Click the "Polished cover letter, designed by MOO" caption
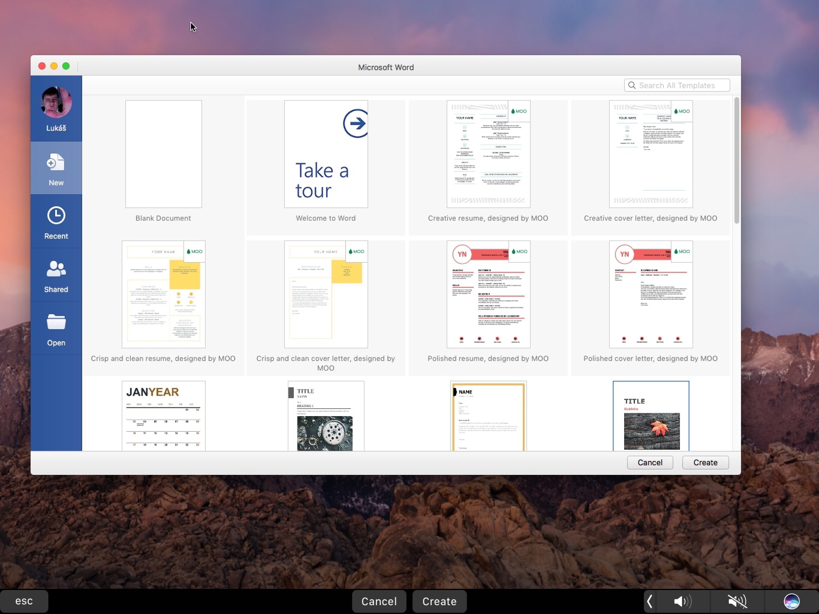 [x=651, y=359]
